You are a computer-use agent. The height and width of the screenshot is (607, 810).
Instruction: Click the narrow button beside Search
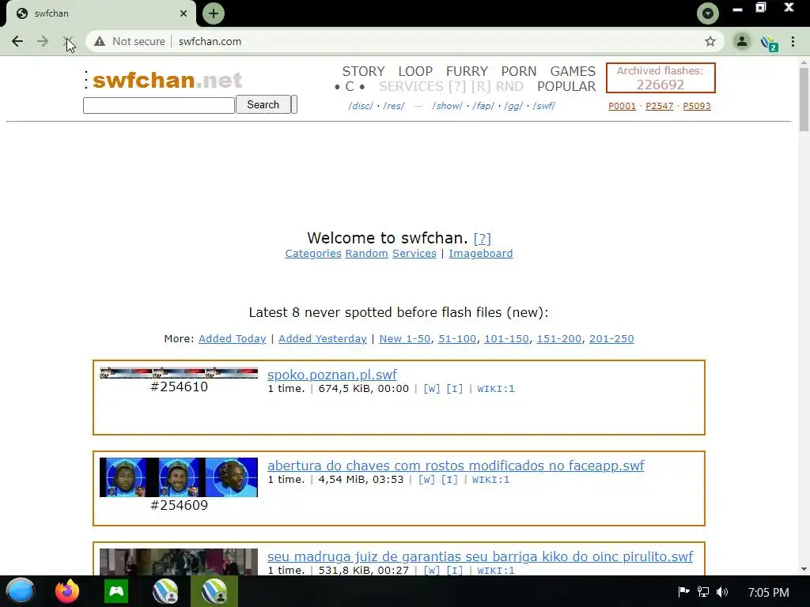tap(294, 104)
